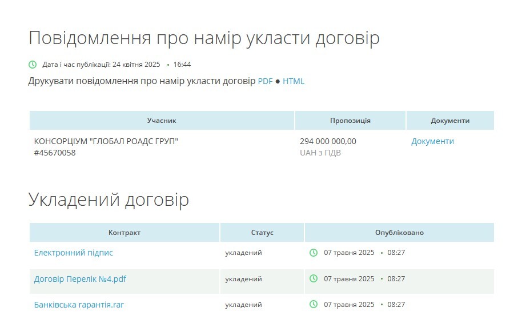Click status укладений in Договір Перелік №4.pdf row
The width and height of the screenshot is (518, 335).
243,279
